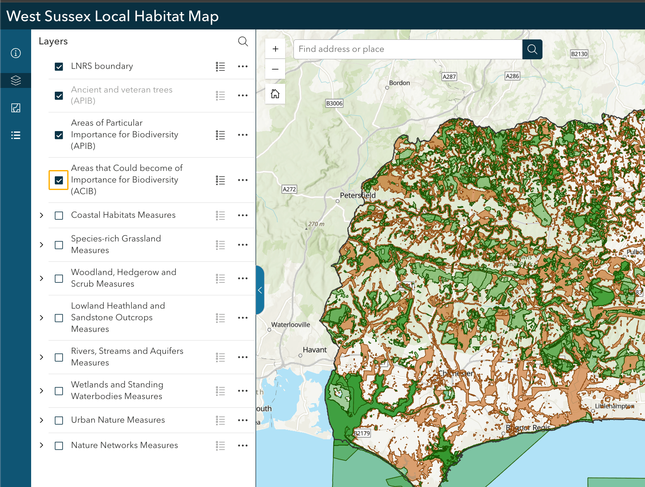This screenshot has width=645, height=487.
Task: Open options for Nature Networks Measures
Action: coord(243,446)
